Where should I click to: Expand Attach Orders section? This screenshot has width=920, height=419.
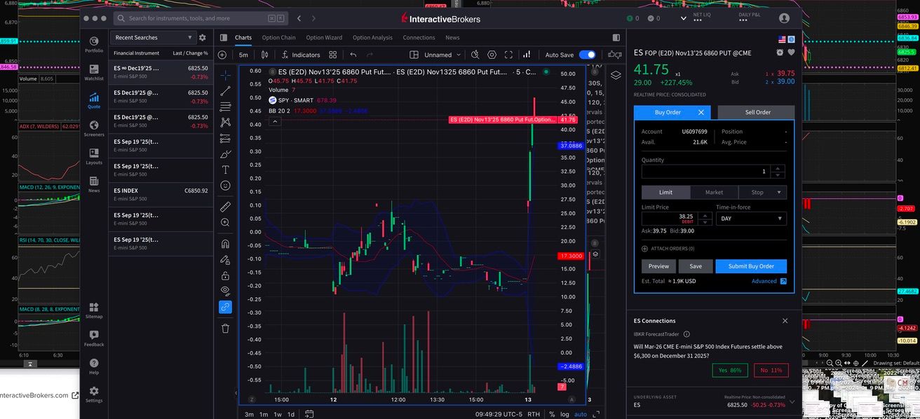coord(668,248)
